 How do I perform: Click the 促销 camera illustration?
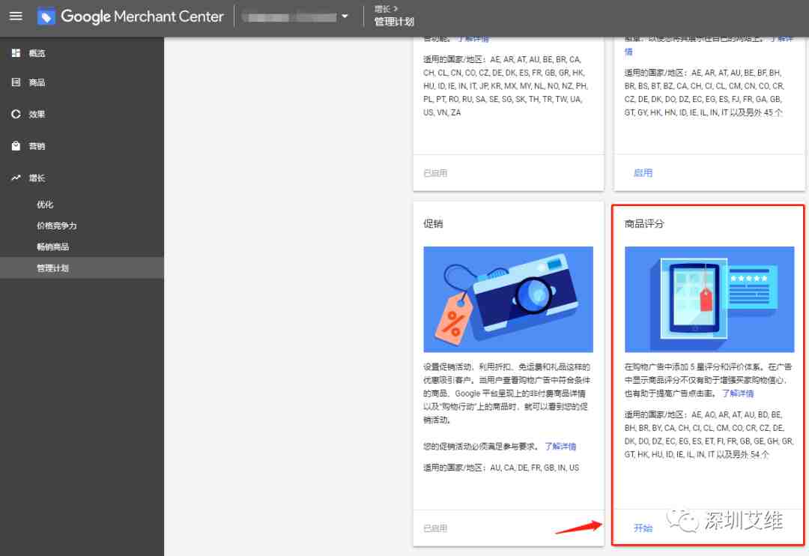(x=508, y=299)
